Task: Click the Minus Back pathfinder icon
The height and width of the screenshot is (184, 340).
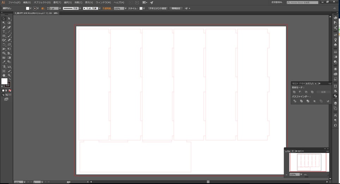Action: click(x=328, y=101)
